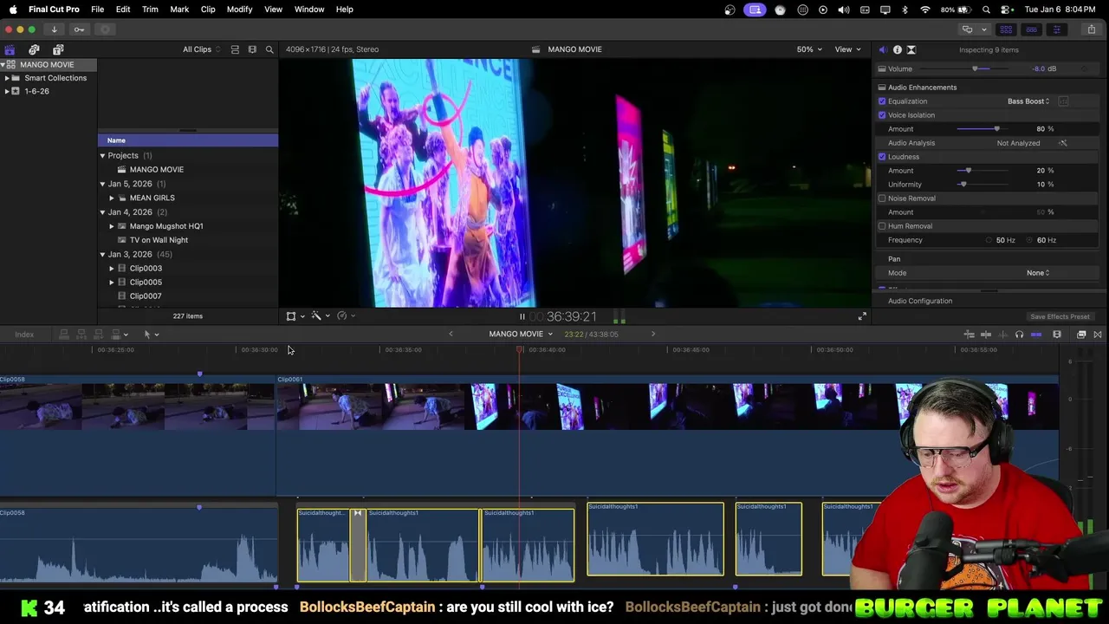Open the MANGO MOVIE timeline title dropdown
Viewport: 1109px width, 624px height.
pos(521,335)
